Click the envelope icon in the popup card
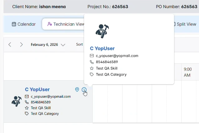This screenshot has width=199, height=133. coord(92,56)
